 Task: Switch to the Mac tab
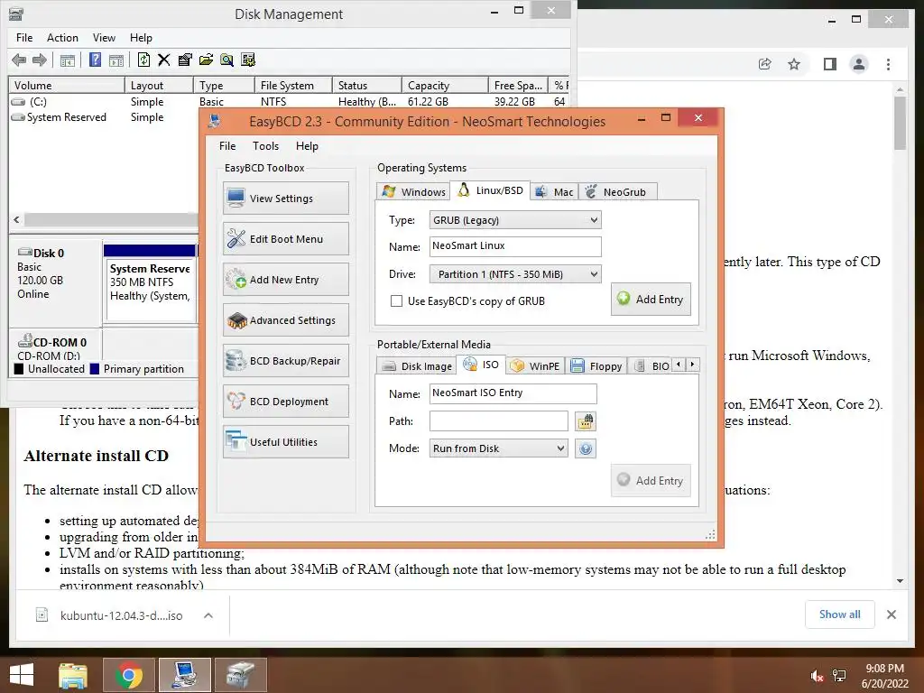[554, 191]
